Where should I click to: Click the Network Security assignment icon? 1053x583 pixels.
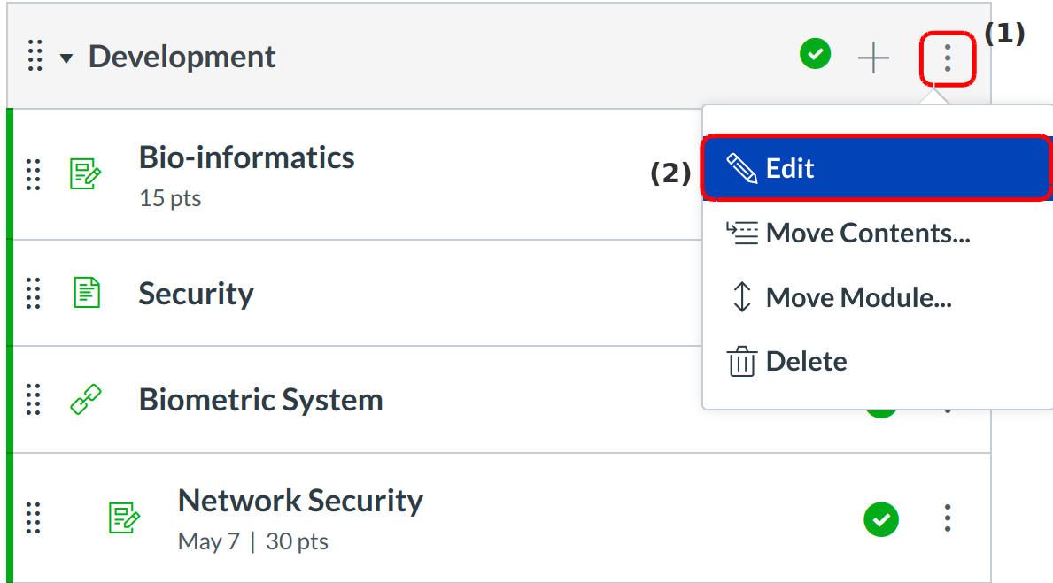(x=124, y=518)
